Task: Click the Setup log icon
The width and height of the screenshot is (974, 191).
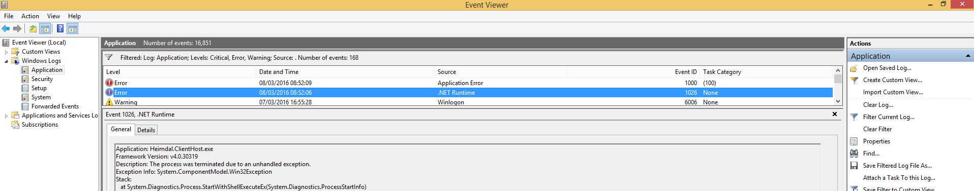Action: 25,88
